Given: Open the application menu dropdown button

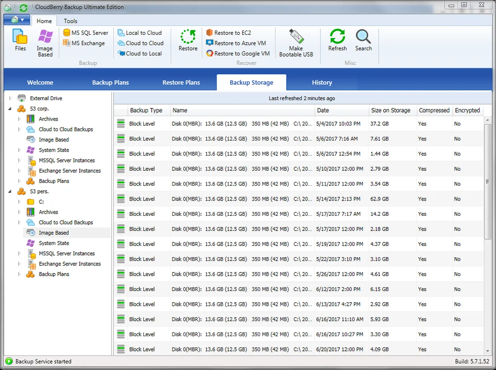Looking at the screenshot, I should tap(16, 20).
